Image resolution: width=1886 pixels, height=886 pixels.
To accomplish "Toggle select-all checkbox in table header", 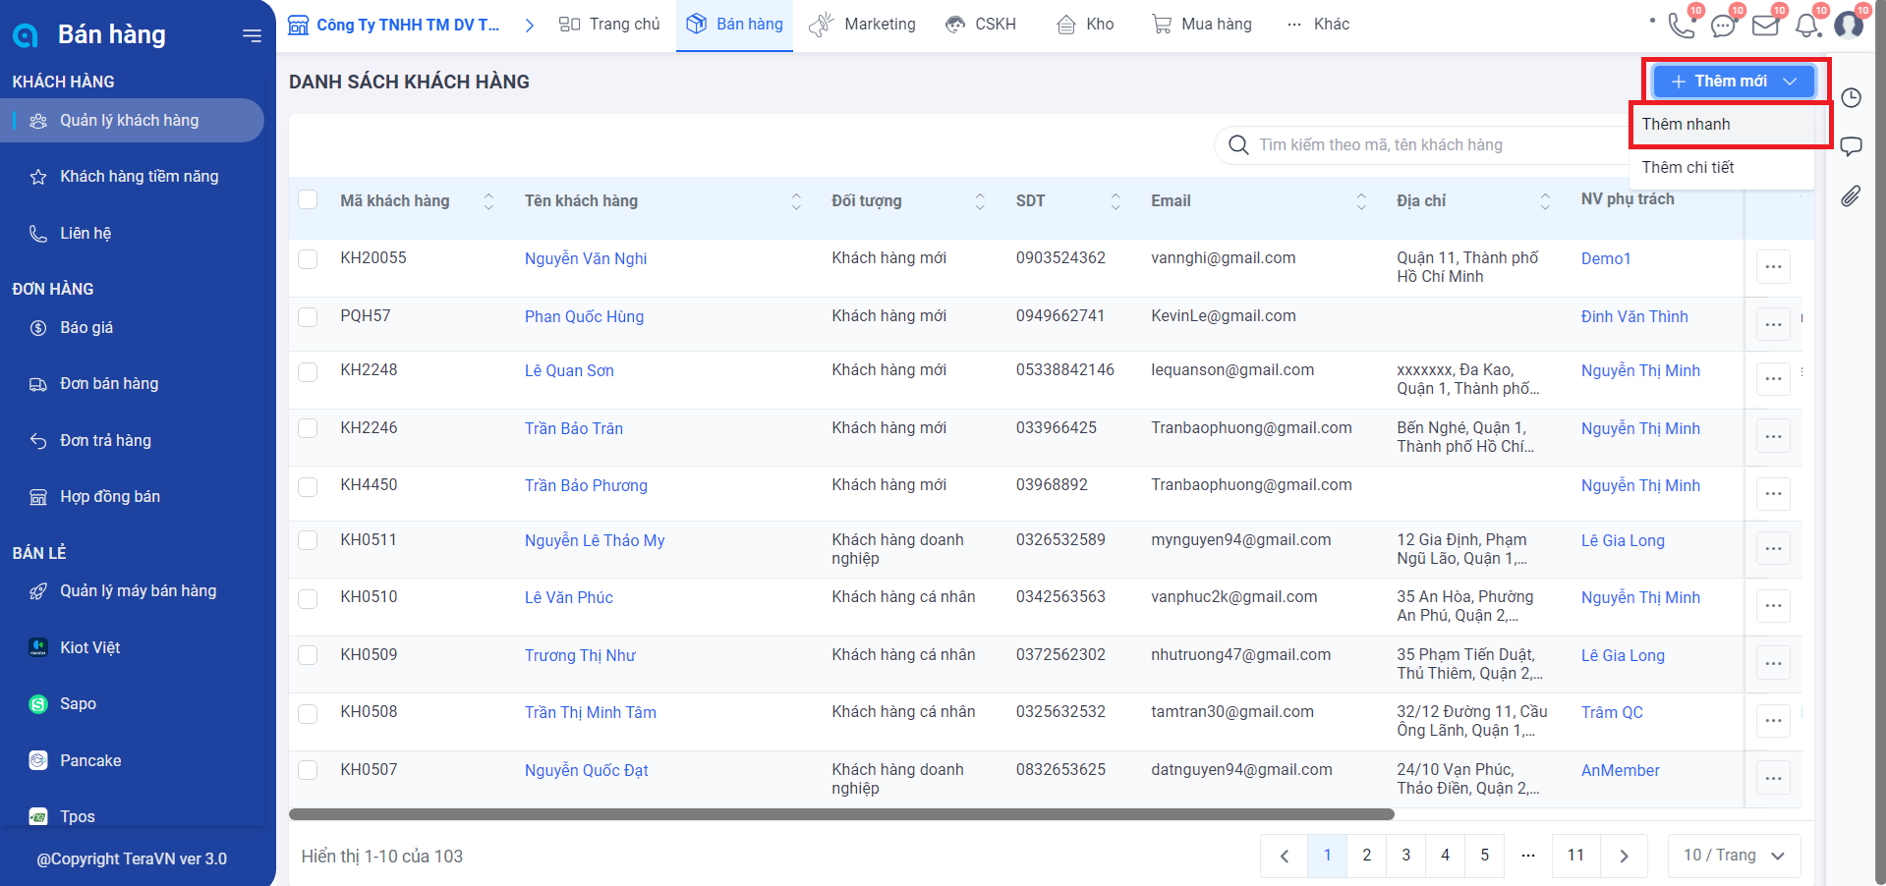I will click(308, 199).
